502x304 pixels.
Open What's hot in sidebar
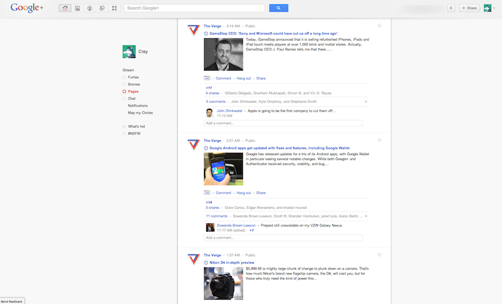pos(136,126)
